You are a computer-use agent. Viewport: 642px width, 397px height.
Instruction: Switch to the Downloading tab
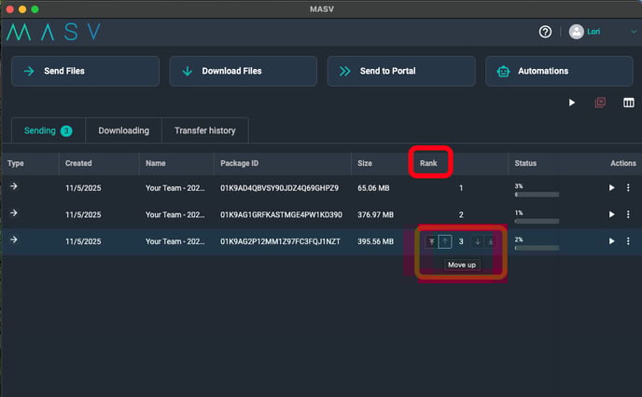click(124, 130)
